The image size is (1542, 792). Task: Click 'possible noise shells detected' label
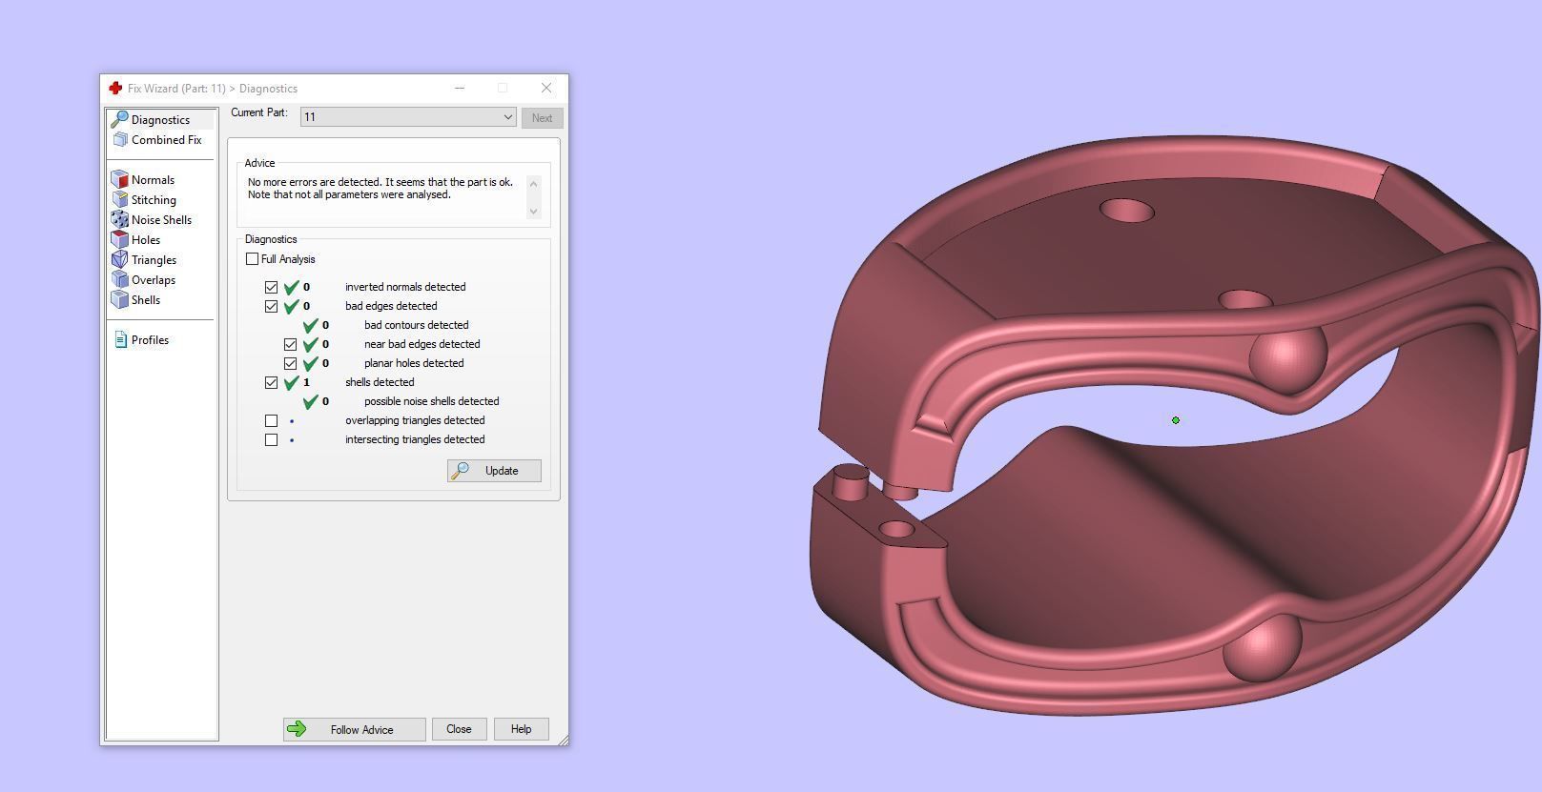point(431,401)
